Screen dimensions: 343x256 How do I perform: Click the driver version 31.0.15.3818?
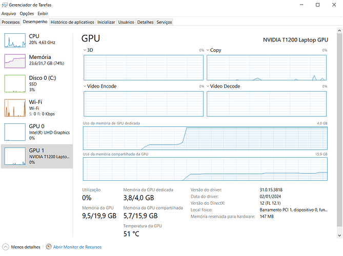(x=271, y=190)
